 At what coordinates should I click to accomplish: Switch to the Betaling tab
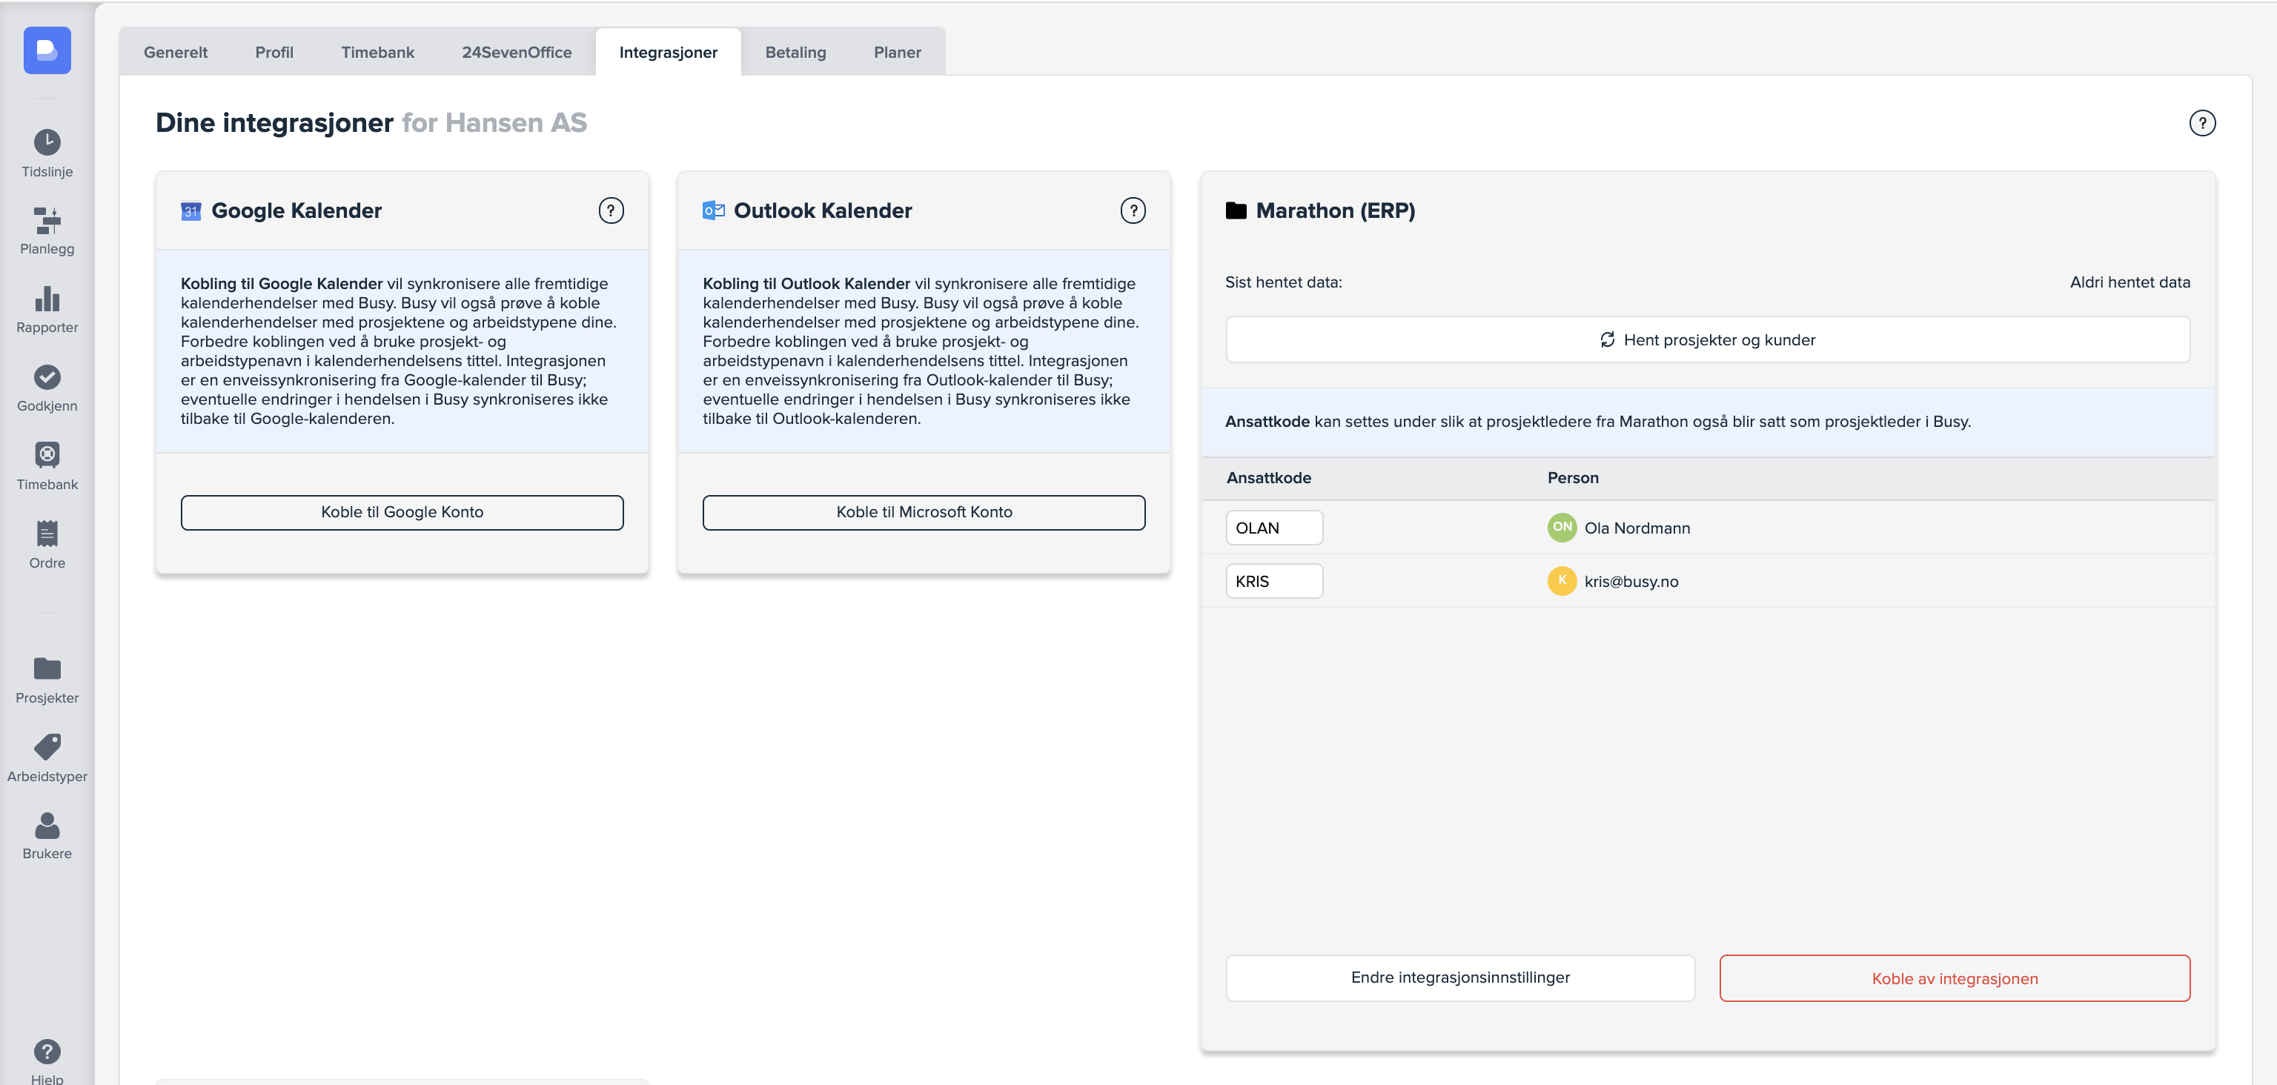(795, 52)
